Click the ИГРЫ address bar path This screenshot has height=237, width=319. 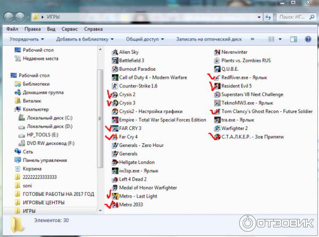(x=53, y=17)
